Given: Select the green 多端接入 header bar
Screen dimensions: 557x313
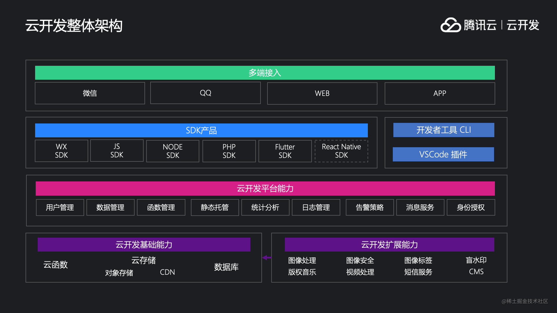Looking at the screenshot, I should 265,73.
